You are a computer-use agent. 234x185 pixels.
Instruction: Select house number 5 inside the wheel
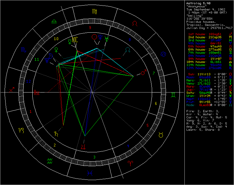[147, 125]
